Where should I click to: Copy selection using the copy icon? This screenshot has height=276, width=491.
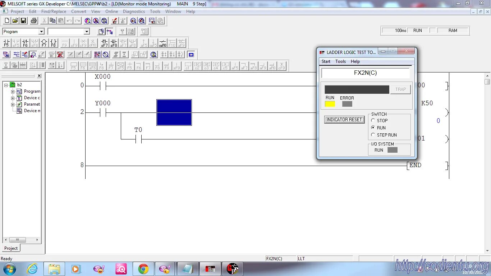tap(52, 21)
